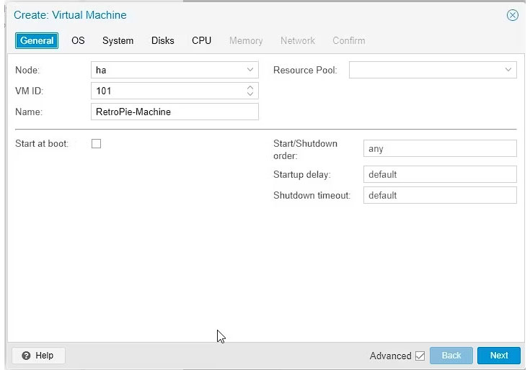
Task: Click the Start/Shutdown order field
Action: 440,148
